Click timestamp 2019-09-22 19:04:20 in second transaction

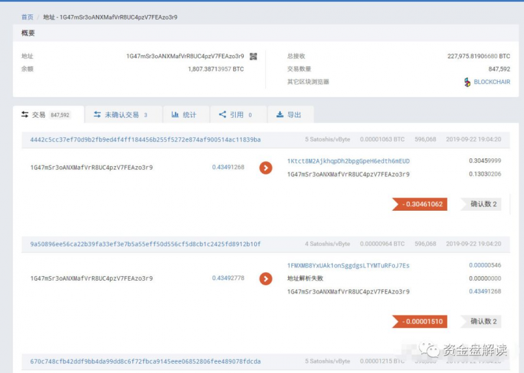pyautogui.click(x=474, y=244)
